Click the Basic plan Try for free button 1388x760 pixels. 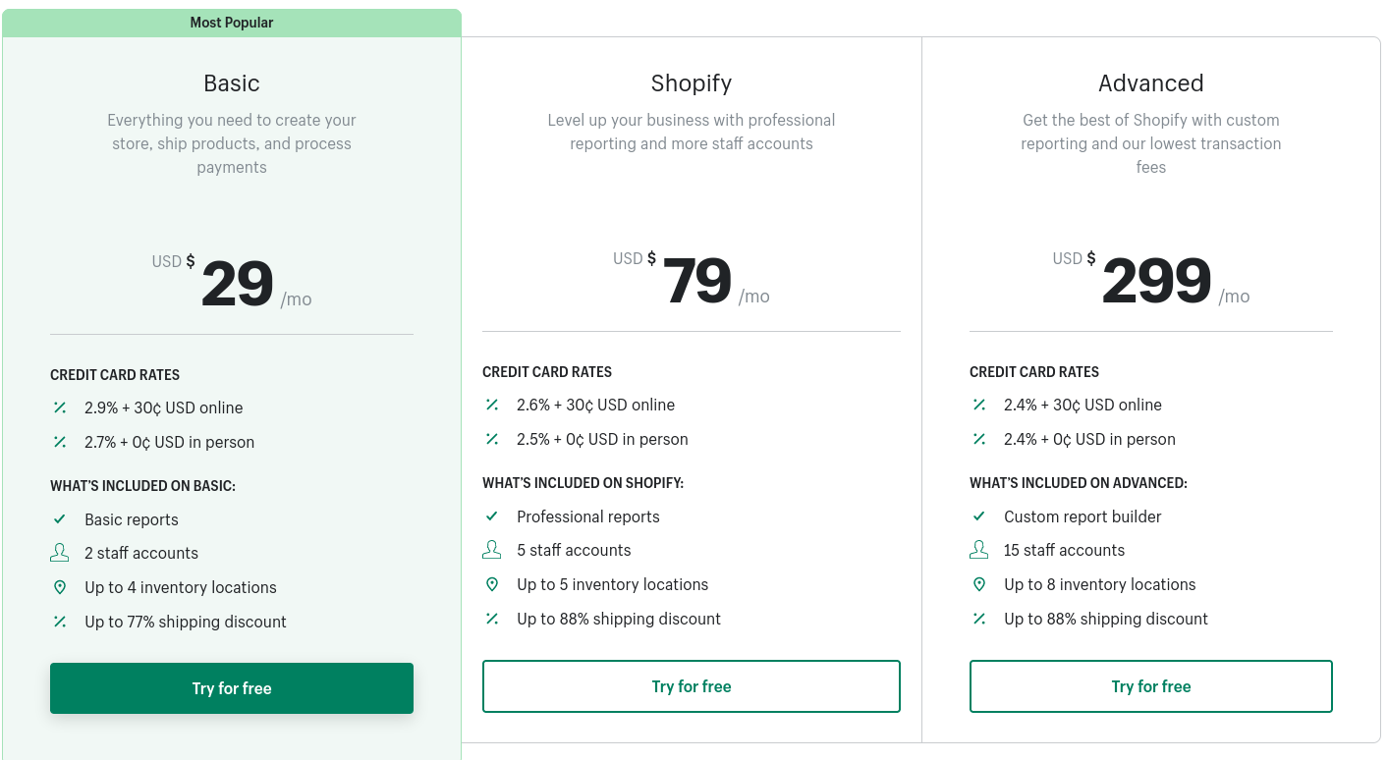232,688
